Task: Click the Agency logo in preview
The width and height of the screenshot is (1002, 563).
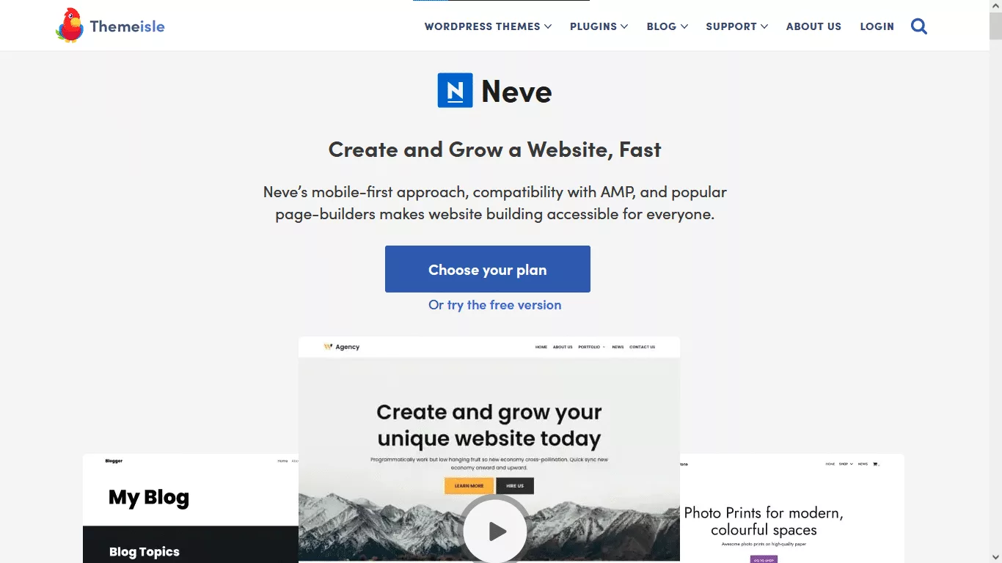Action: pyautogui.click(x=342, y=347)
